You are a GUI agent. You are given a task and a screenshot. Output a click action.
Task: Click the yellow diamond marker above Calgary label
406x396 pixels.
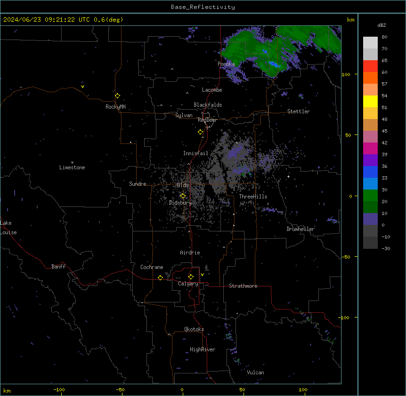point(191,277)
